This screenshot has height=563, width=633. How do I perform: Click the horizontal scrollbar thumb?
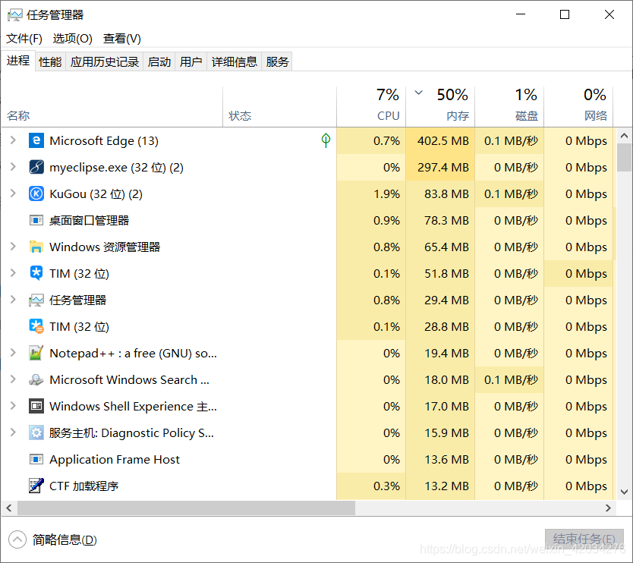click(x=186, y=508)
